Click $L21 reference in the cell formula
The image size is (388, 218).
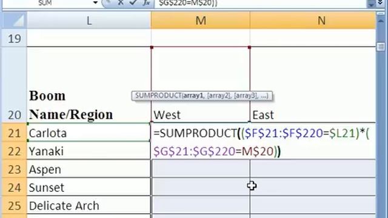[343, 133]
